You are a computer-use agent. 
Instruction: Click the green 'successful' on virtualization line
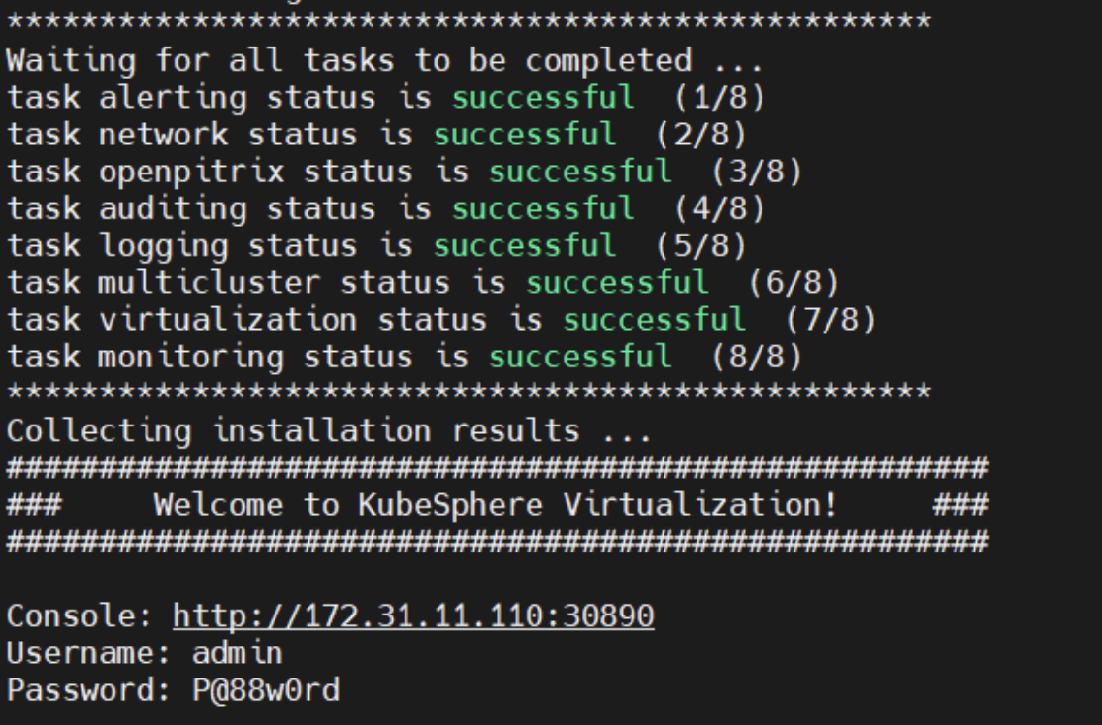pos(654,320)
